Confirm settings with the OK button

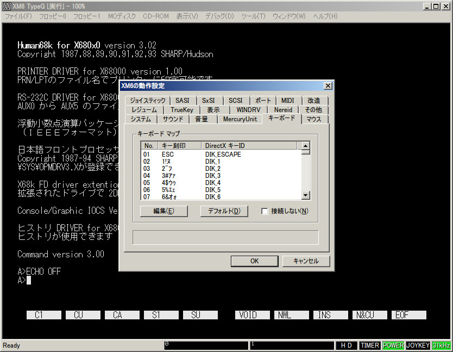(x=255, y=261)
